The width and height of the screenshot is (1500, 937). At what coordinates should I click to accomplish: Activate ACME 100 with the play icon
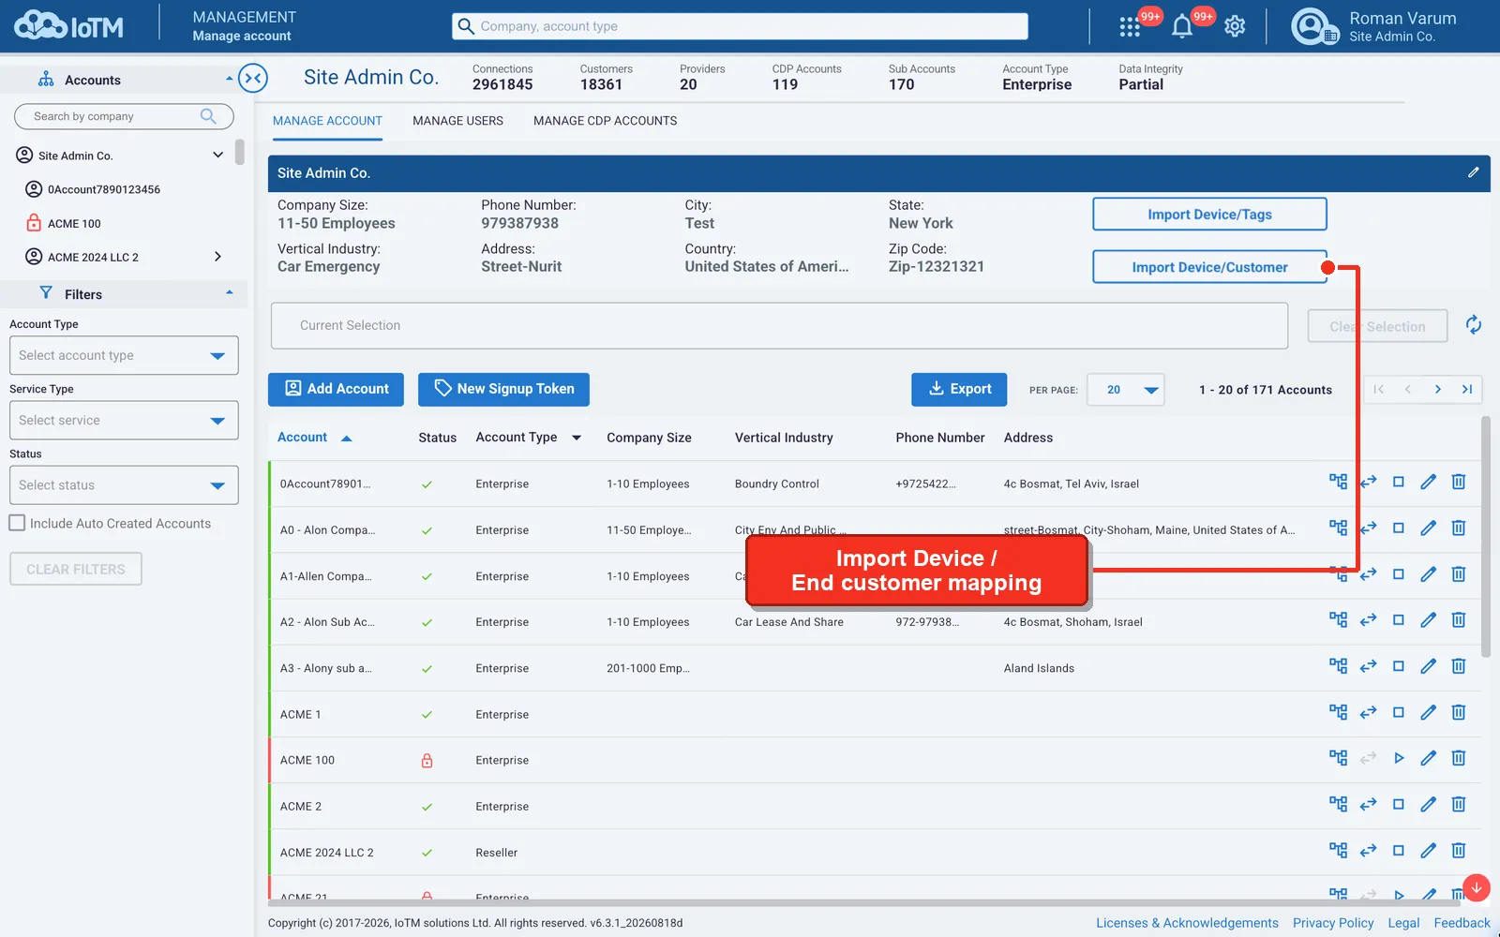1399,758
